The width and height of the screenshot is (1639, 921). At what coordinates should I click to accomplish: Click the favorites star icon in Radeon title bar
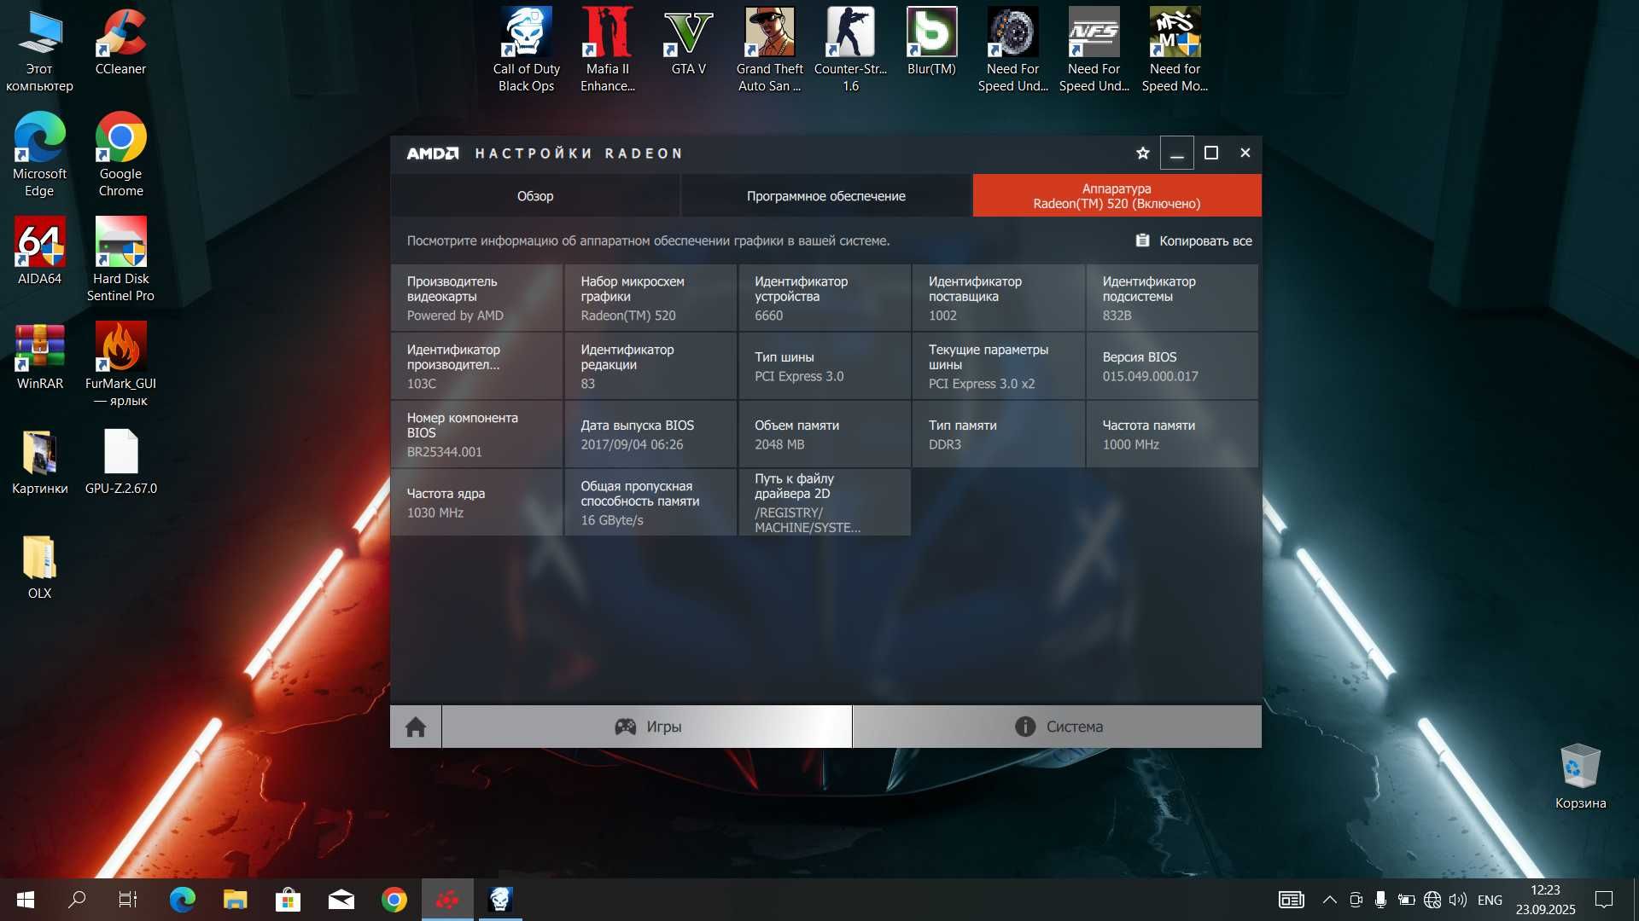(x=1142, y=153)
